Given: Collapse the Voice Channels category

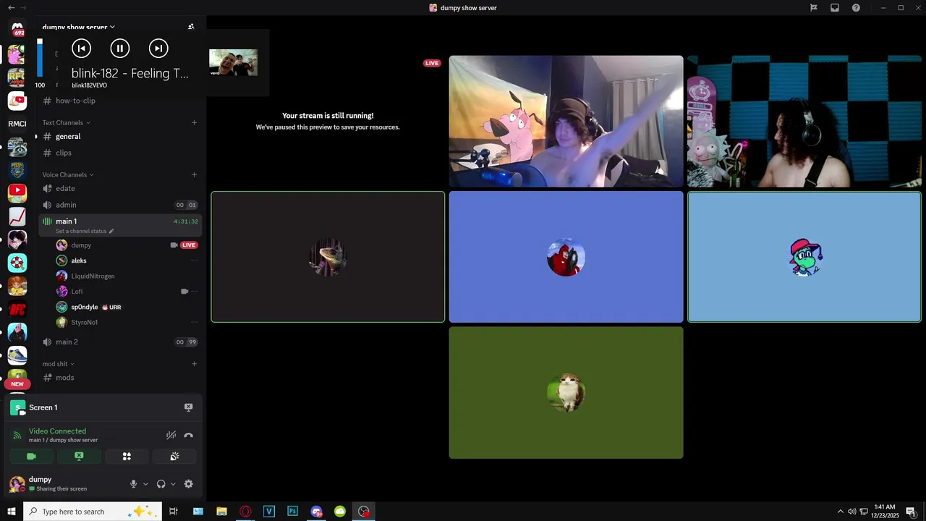Looking at the screenshot, I should [68, 174].
